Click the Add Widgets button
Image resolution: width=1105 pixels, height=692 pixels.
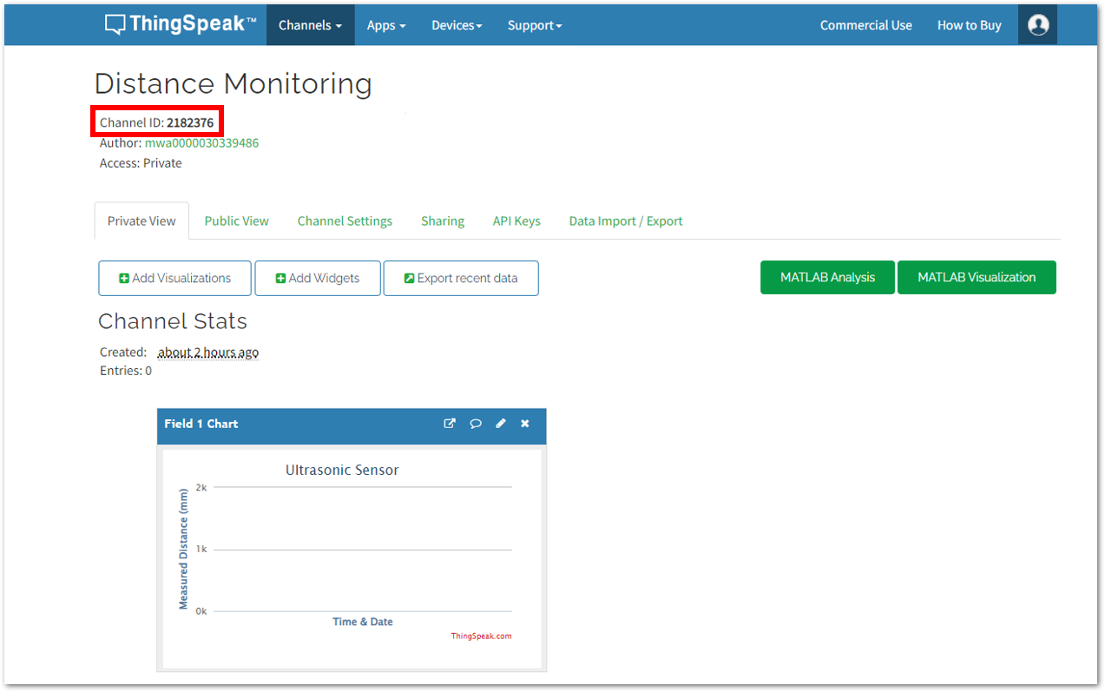[x=318, y=278]
